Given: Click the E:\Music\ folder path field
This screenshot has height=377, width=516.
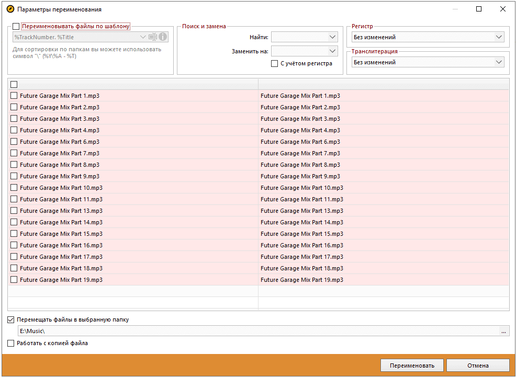Looking at the screenshot, I should pos(256,331).
